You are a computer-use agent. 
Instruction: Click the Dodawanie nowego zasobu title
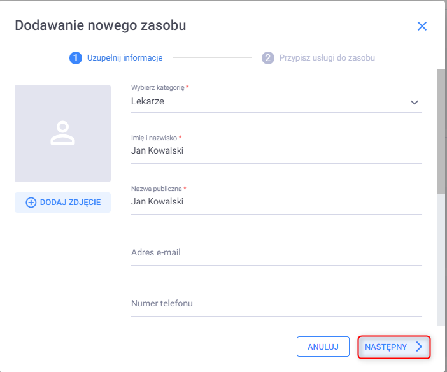pyautogui.click(x=100, y=25)
